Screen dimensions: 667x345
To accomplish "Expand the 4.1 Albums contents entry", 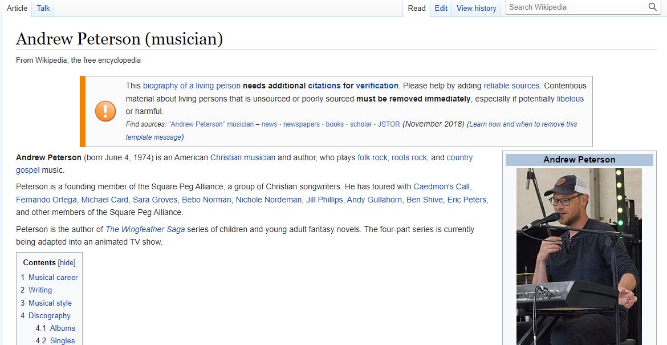I will [x=63, y=328].
